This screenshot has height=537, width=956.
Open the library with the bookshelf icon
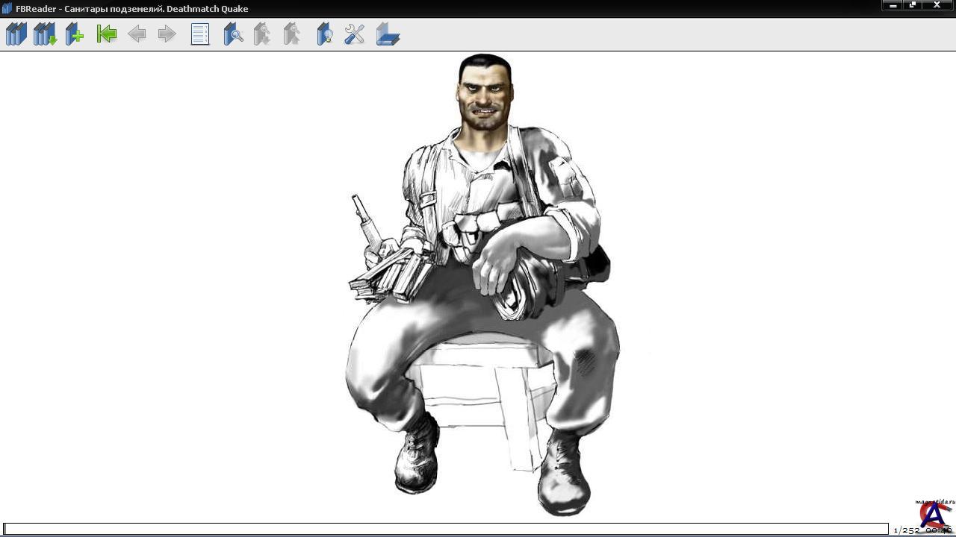pyautogui.click(x=16, y=34)
